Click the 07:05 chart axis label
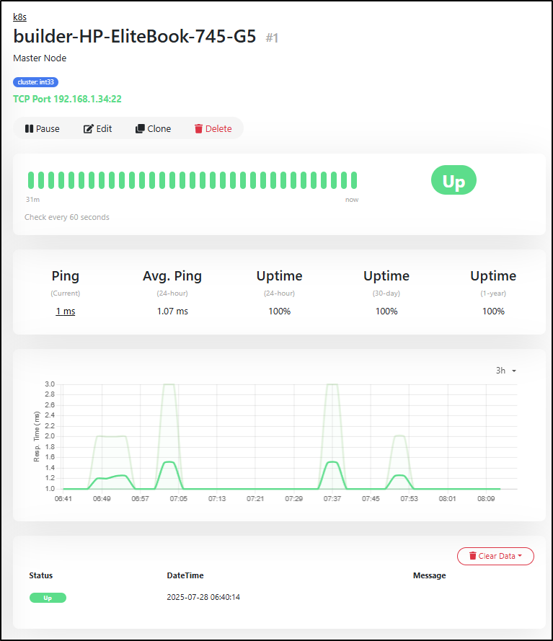The width and height of the screenshot is (553, 641). pyautogui.click(x=179, y=499)
